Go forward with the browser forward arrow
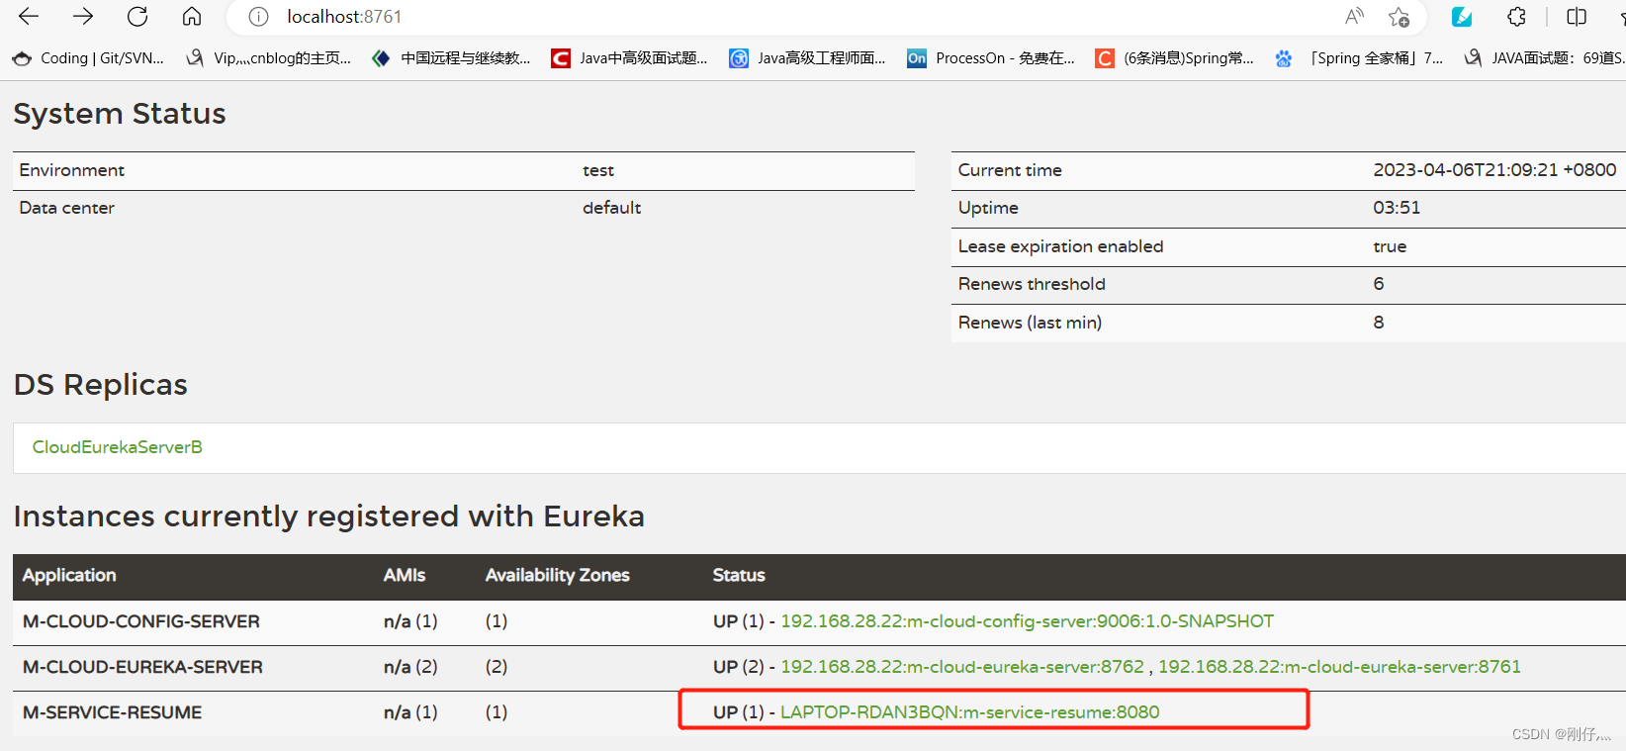Viewport: 1626px width, 751px height. (83, 16)
